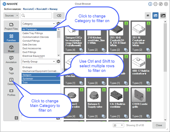Switch to large thumbnail view
This screenshot has width=170, height=132.
[x=163, y=16]
